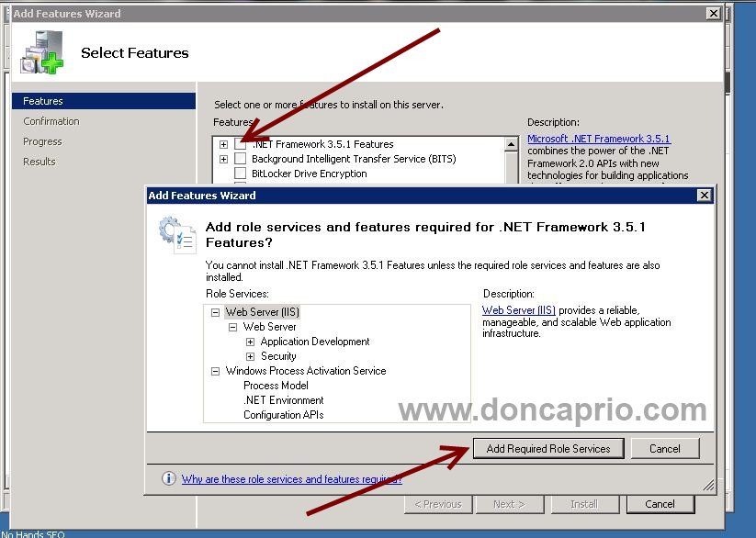Viewport: 756px width, 538px height.
Task: Click the greyed Install button
Action: point(585,504)
